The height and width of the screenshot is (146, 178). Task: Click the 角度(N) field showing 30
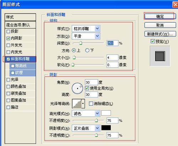click(91, 82)
